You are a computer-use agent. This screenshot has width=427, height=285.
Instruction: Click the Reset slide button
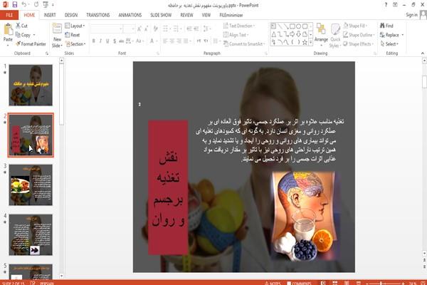(73, 35)
